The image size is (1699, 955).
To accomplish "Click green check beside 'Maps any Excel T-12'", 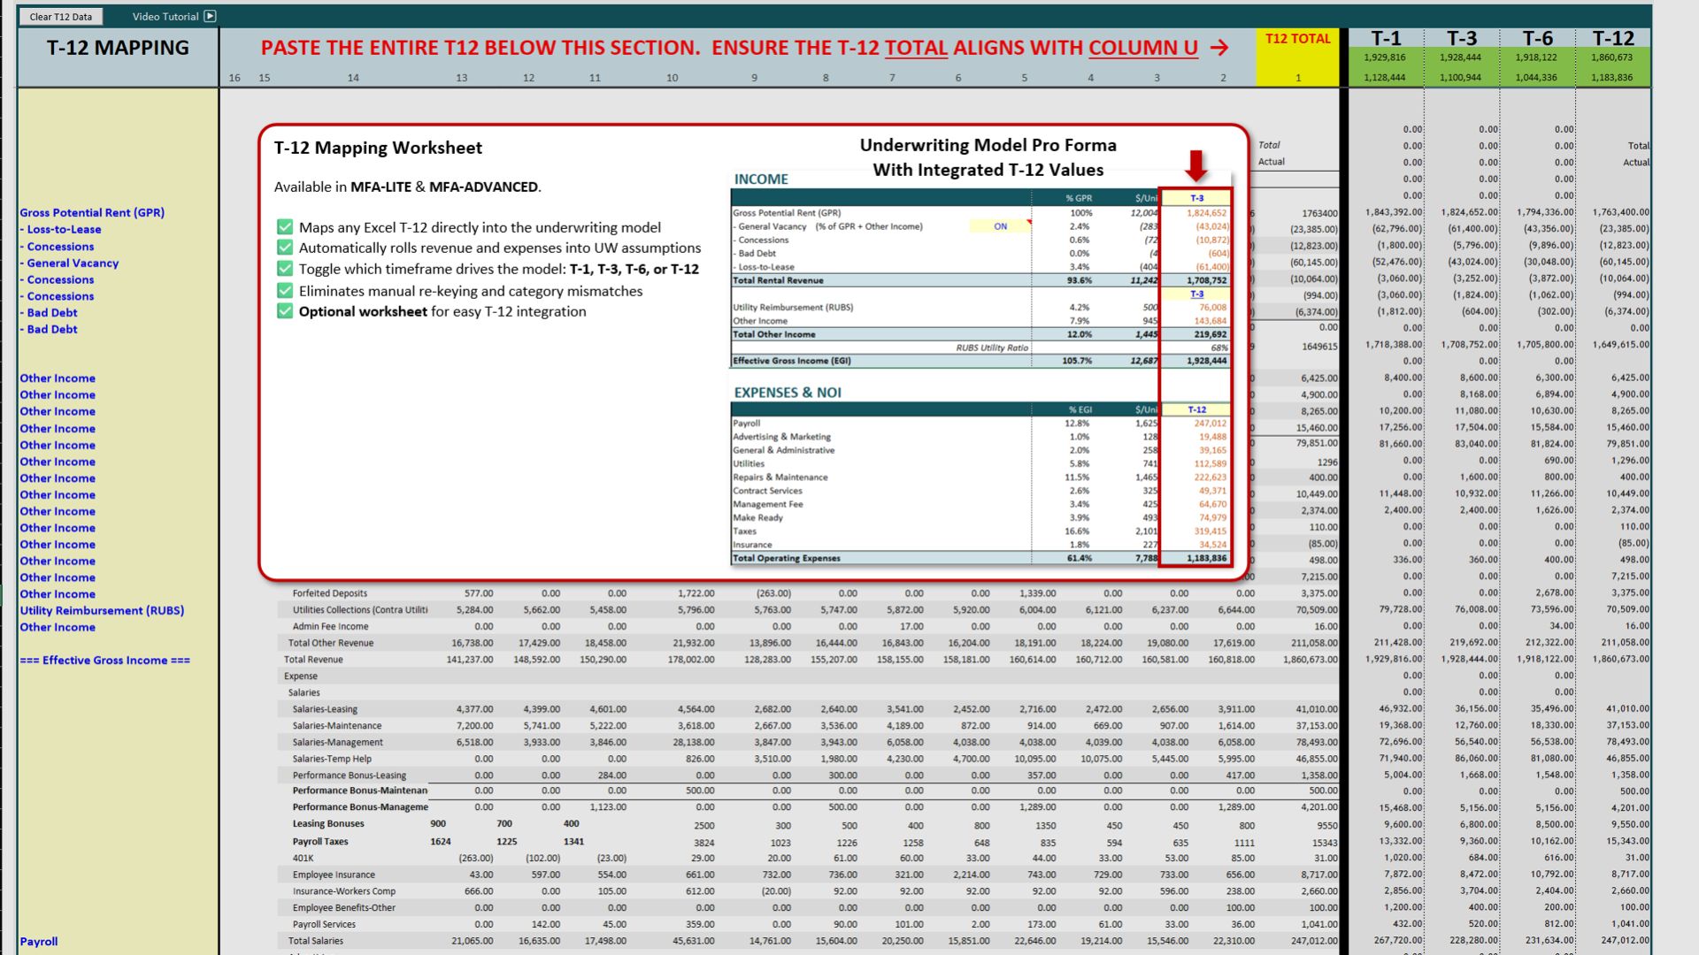I will [x=284, y=227].
